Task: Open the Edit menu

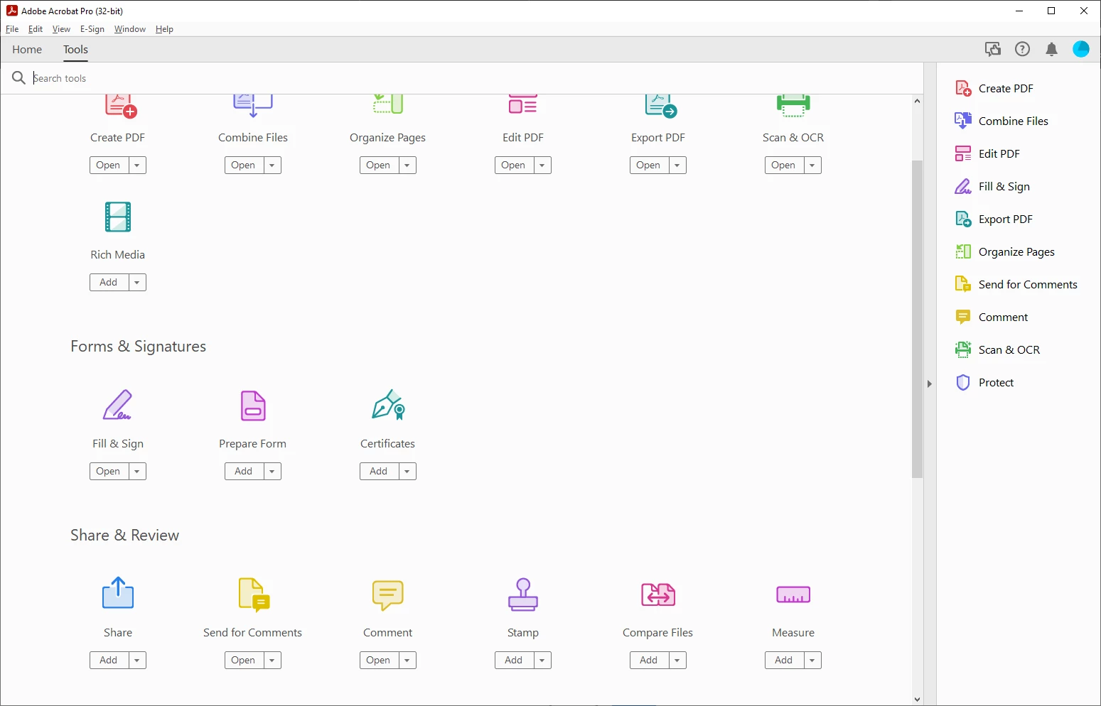Action: (x=36, y=29)
